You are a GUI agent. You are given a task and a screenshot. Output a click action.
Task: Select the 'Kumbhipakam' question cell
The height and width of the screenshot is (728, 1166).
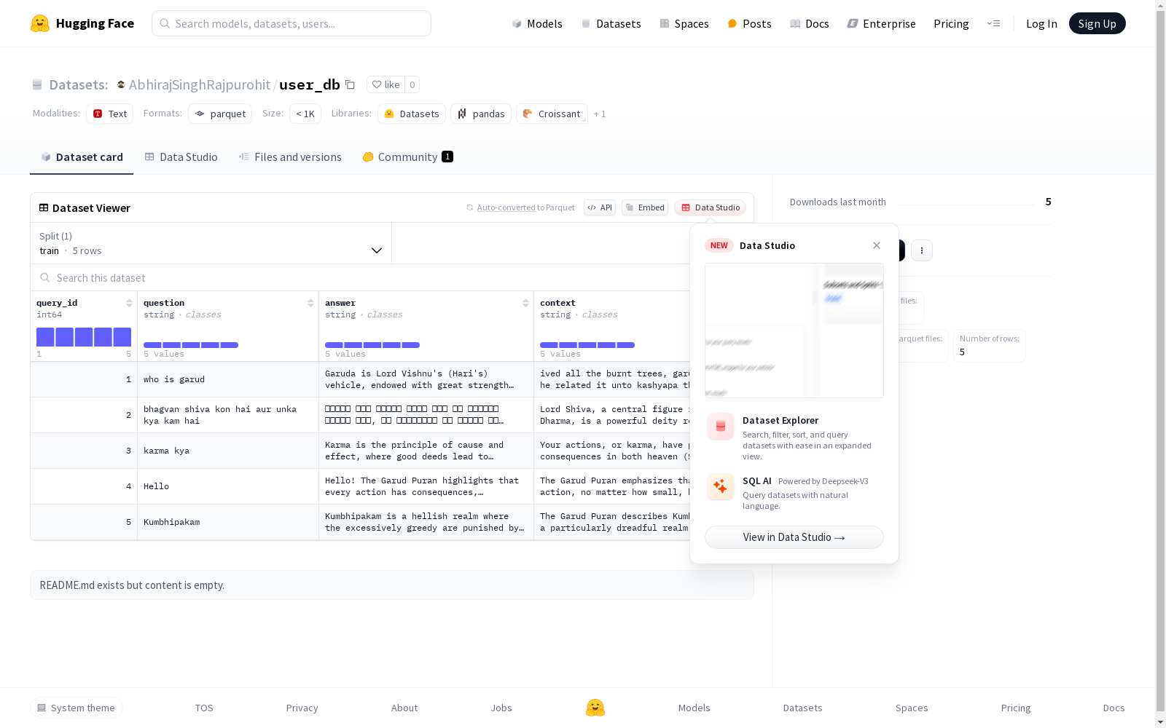coord(228,522)
